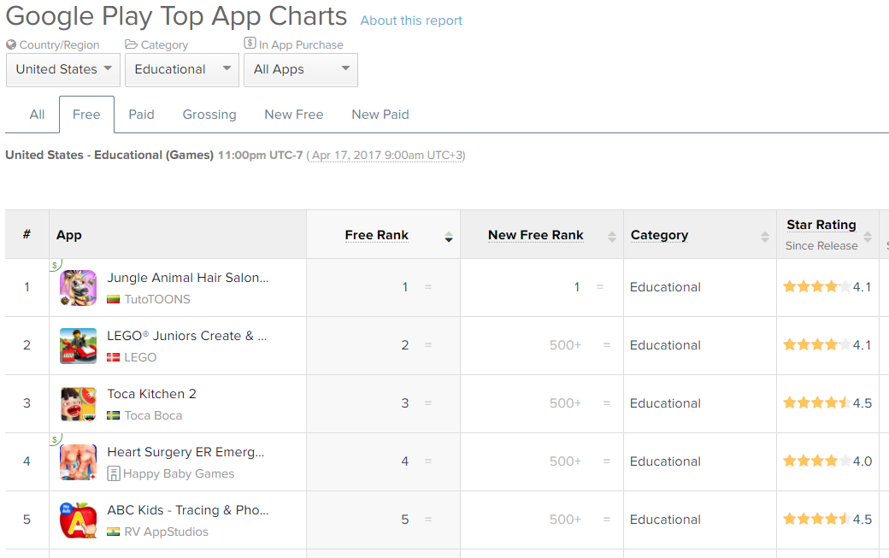Click dollar icon next to In App Purchase
Image resolution: width=889 pixels, height=558 pixels.
click(250, 43)
